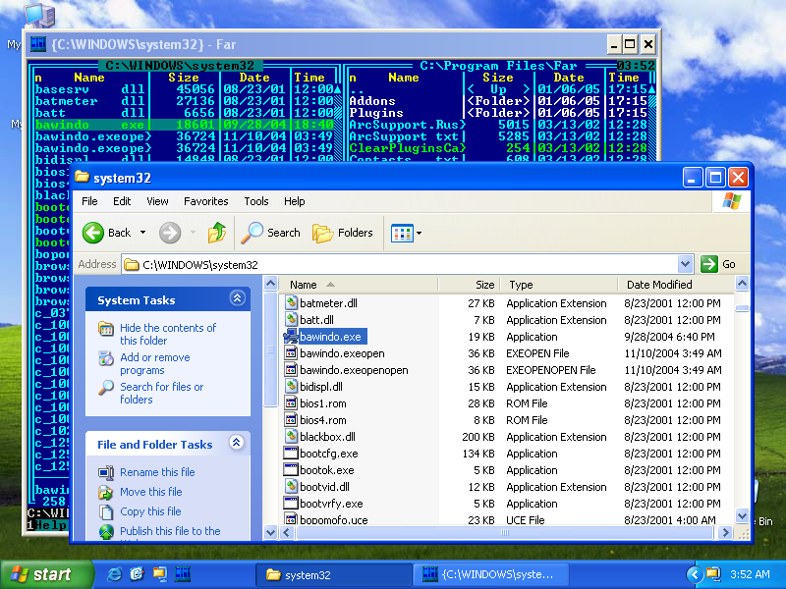
Task: Maximize the Far Manager window
Action: tap(630, 44)
